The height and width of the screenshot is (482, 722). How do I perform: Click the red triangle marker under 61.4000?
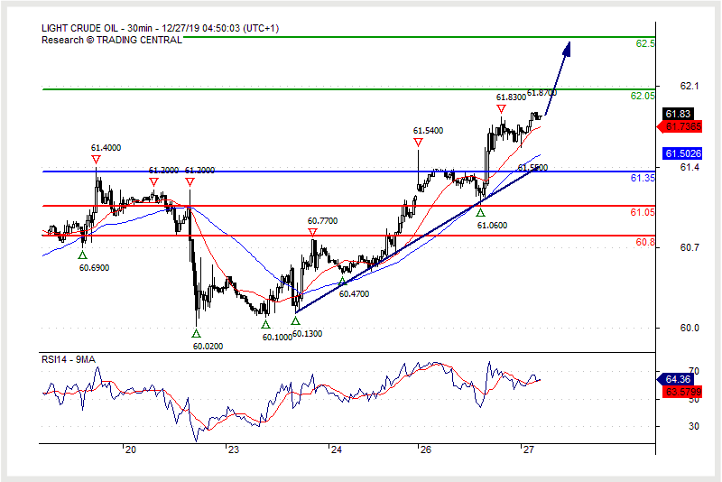click(96, 160)
